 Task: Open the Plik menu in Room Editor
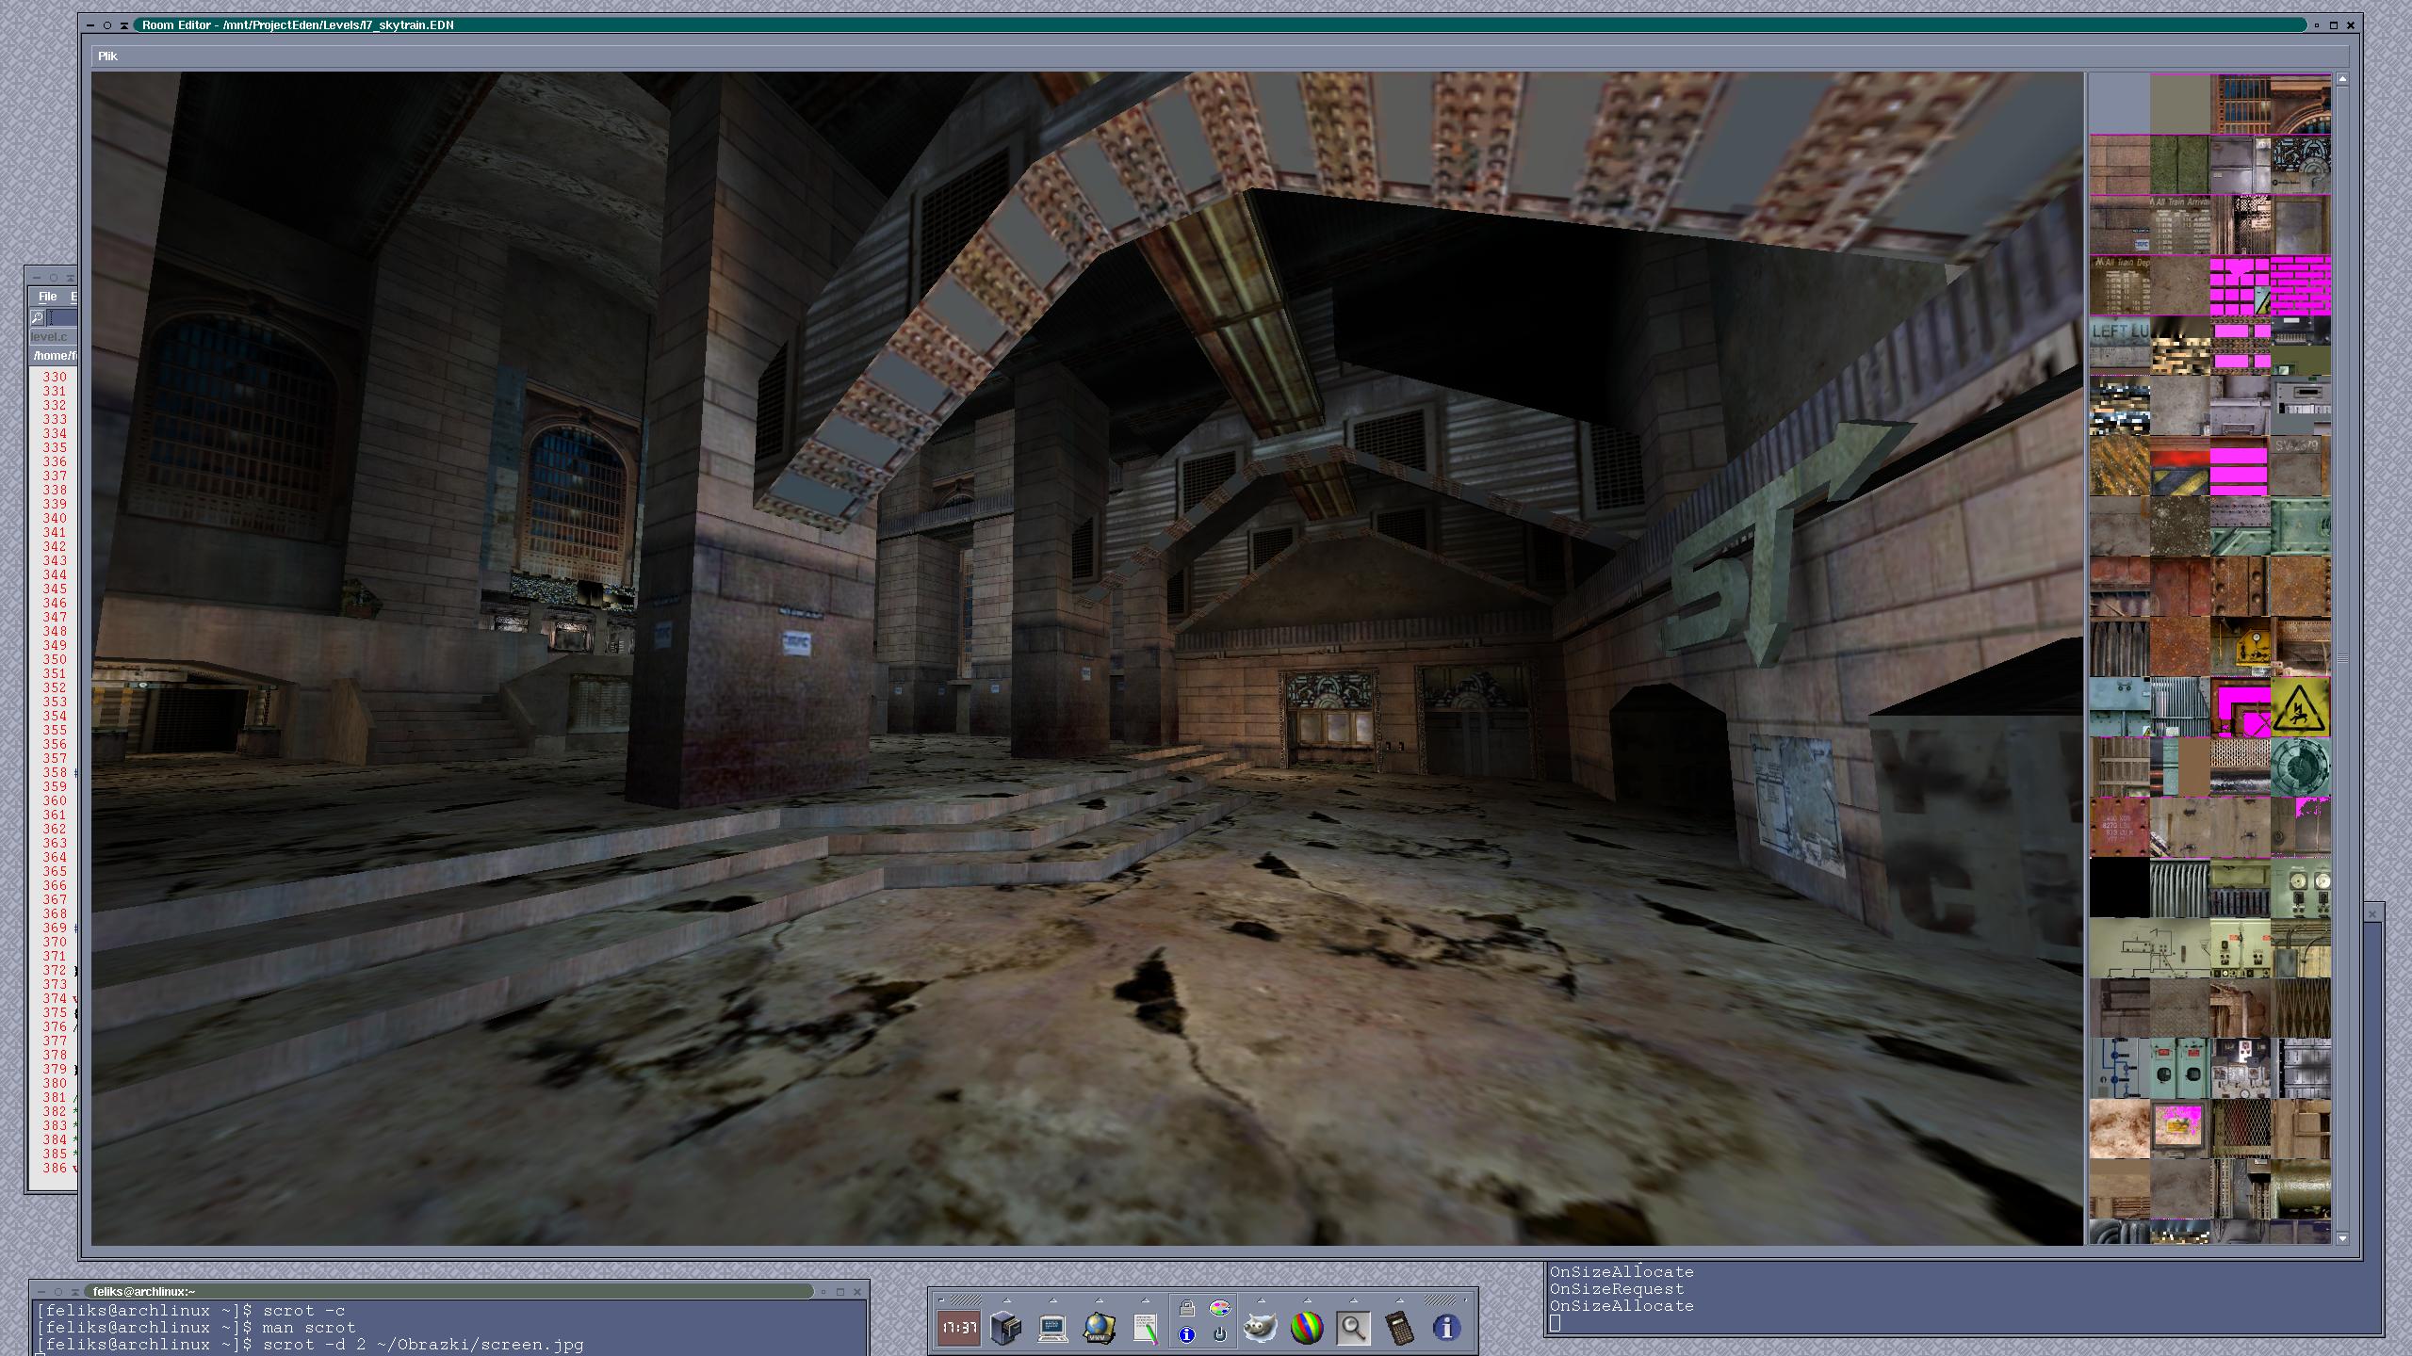[107, 56]
